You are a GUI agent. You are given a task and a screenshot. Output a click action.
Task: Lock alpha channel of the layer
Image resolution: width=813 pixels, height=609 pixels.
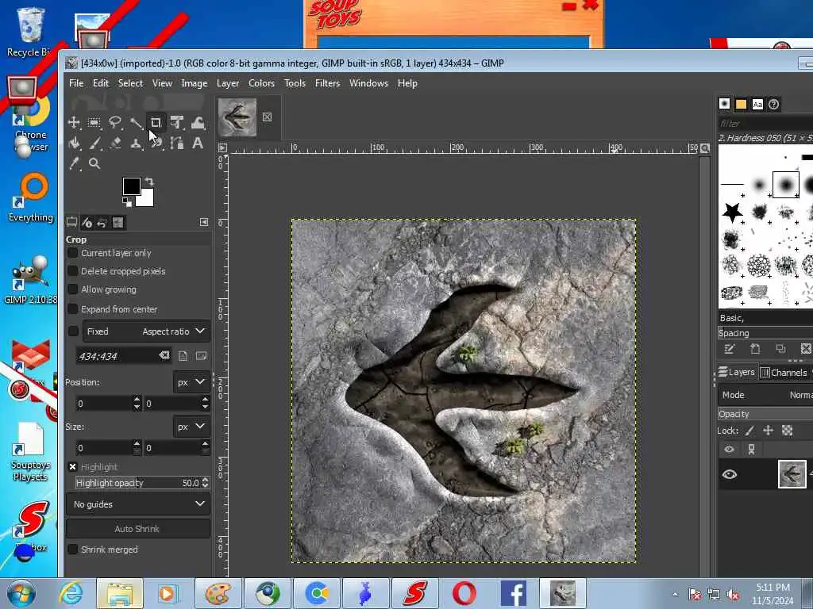click(787, 431)
